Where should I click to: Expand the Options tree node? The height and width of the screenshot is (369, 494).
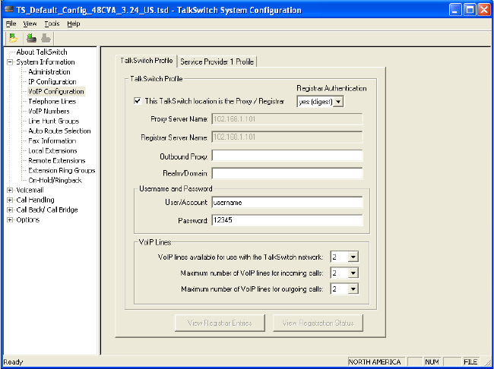10,219
